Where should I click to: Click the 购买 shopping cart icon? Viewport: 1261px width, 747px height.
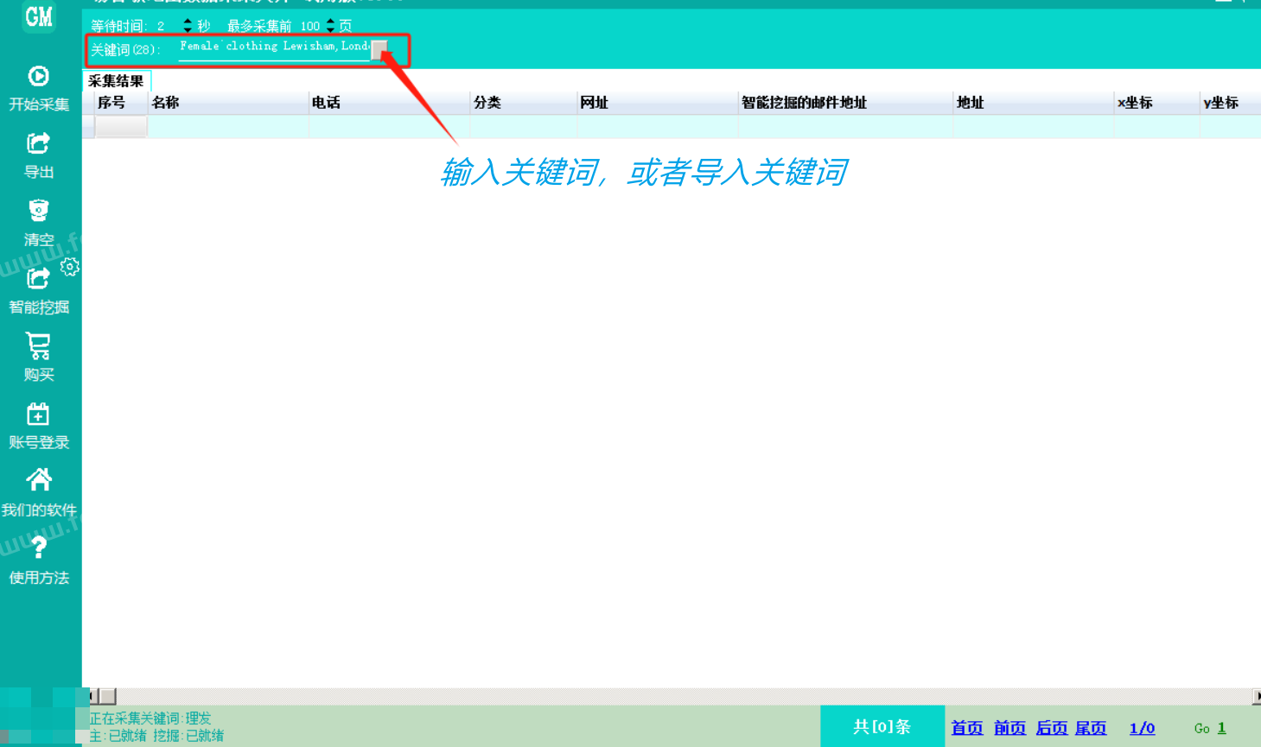[38, 345]
